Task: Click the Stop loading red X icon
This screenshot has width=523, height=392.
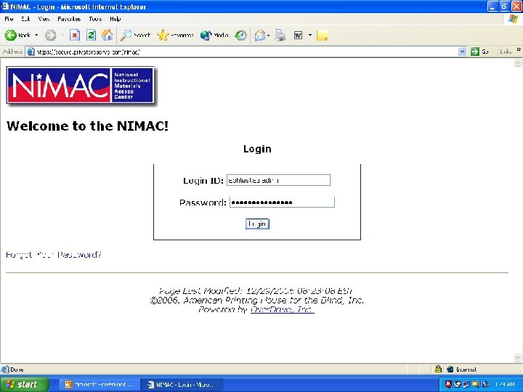Action: coord(75,35)
